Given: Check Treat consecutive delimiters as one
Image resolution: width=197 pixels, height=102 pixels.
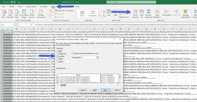Looking at the screenshot, I should coord(72,53).
